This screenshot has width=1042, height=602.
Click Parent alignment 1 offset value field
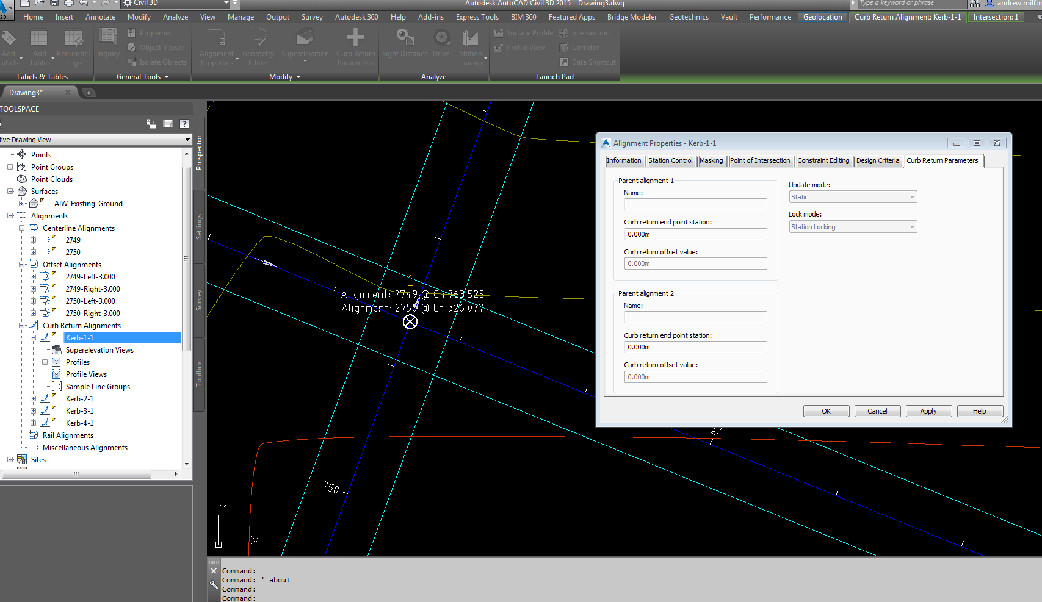[695, 263]
